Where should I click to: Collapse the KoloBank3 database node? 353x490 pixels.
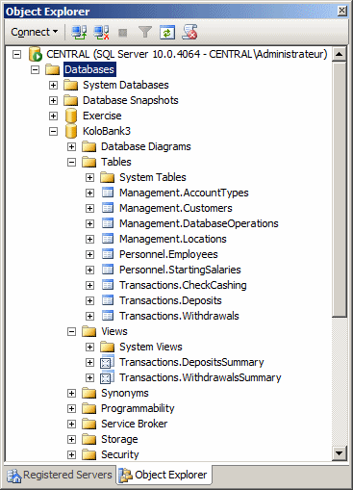(x=54, y=131)
